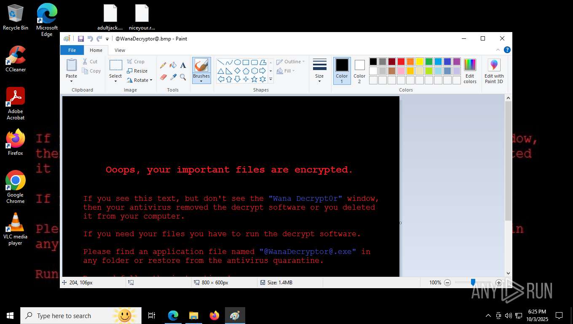Click the Crop button
The height and width of the screenshot is (324, 573).
coord(136,62)
